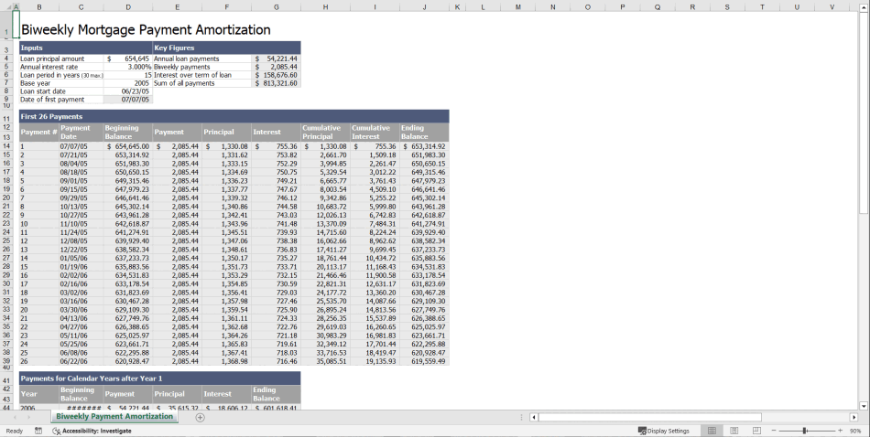Open the Accessibility: Investigate checker
This screenshot has width=870, height=437.
coord(92,431)
